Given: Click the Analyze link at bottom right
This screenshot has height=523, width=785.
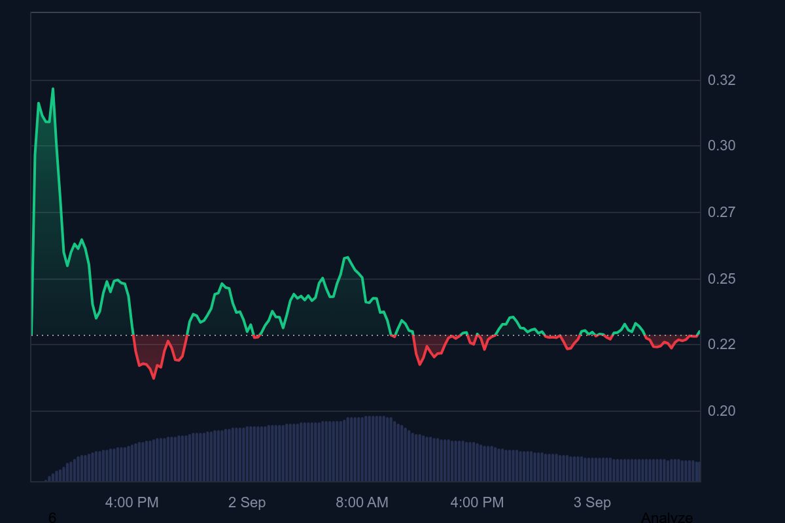Looking at the screenshot, I should (x=667, y=518).
